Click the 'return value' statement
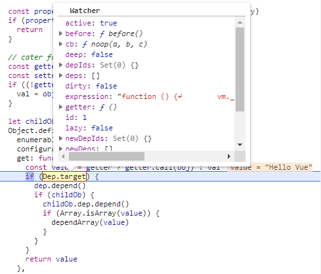321x274 pixels. click(x=51, y=259)
